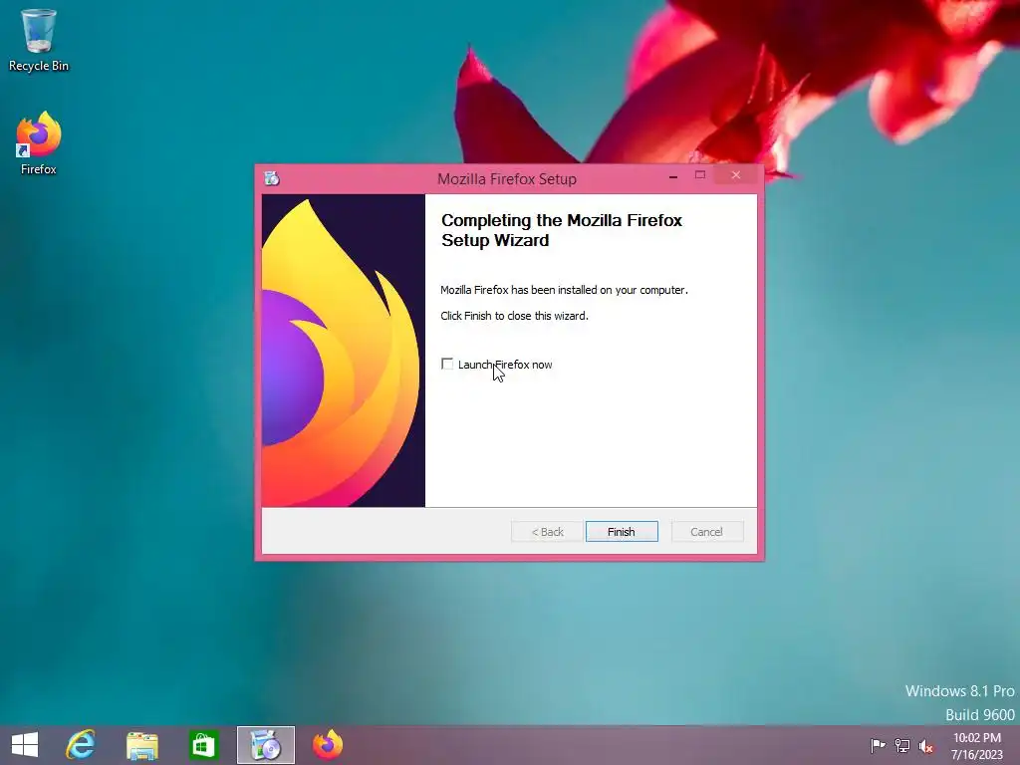Launch Internet Explorer from the taskbar
Image resolution: width=1020 pixels, height=765 pixels.
81,745
